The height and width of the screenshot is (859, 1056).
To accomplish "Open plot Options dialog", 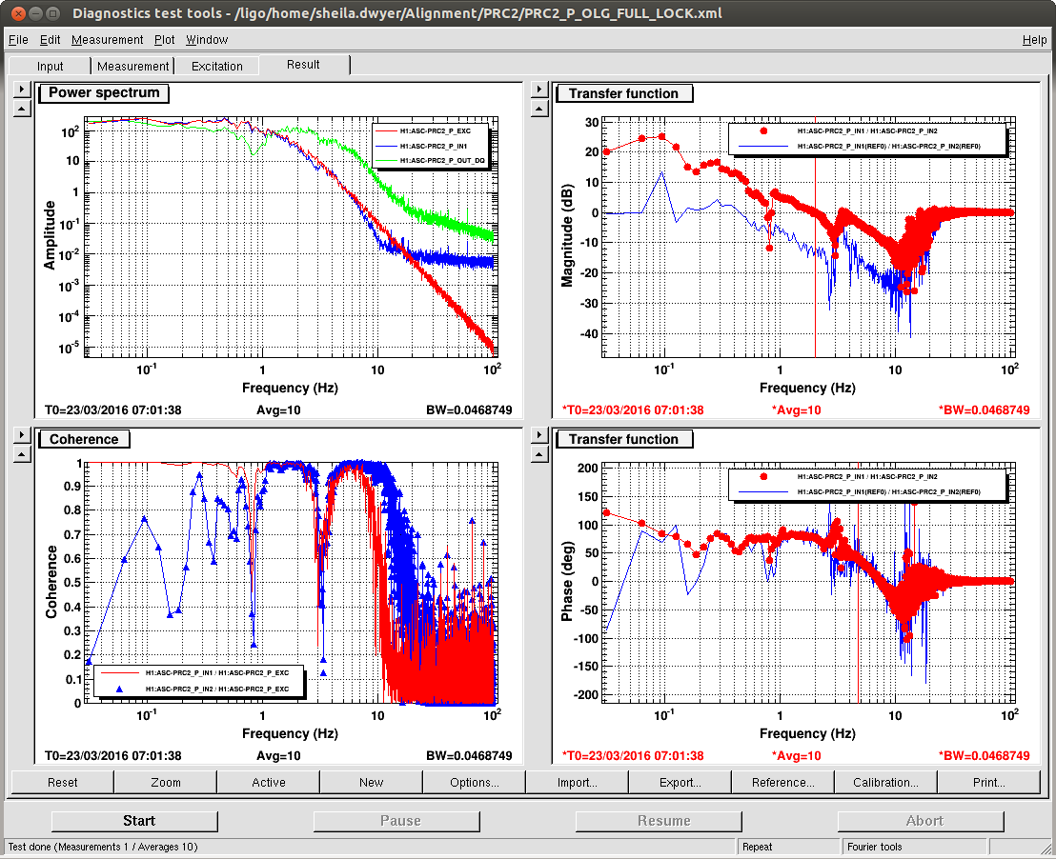I will (x=474, y=782).
